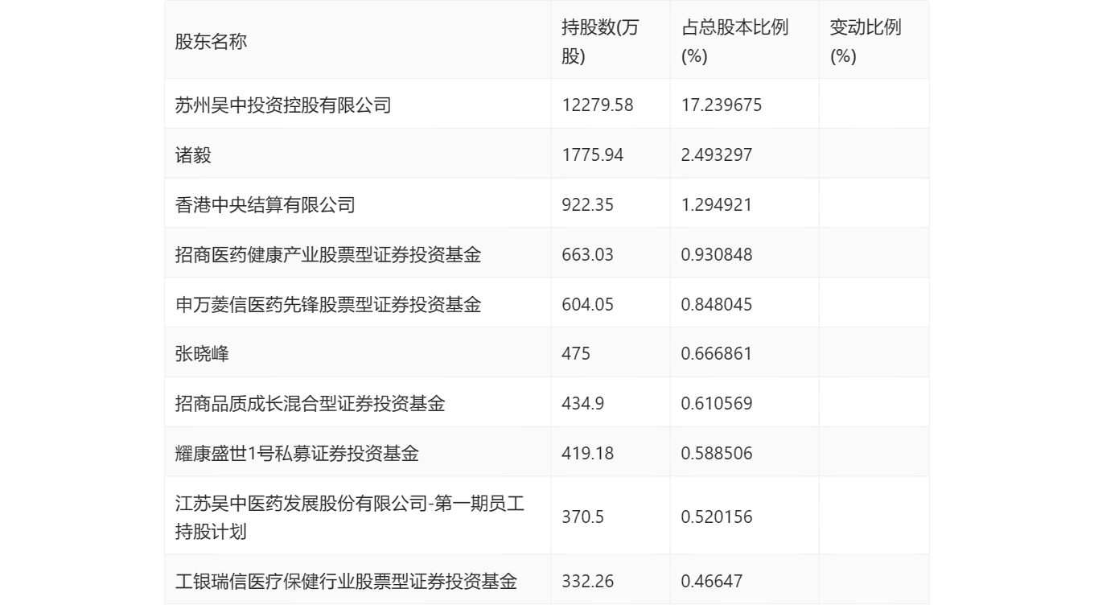Screen dimensions: 1094x605
Task: Click the percentage 0.930848
Action: coord(717,254)
